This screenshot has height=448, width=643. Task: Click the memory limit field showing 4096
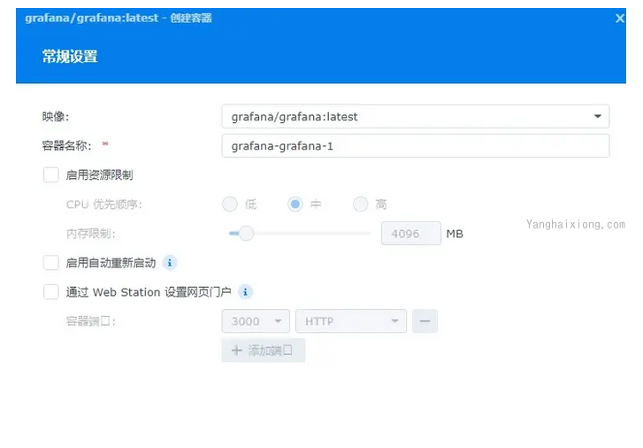(x=411, y=233)
